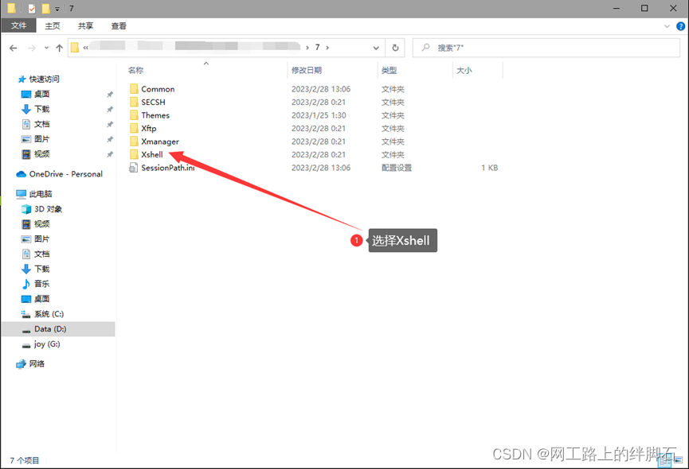Viewport: 689px width, 469px height.
Task: Sort by 大小 column header
Action: pyautogui.click(x=464, y=70)
